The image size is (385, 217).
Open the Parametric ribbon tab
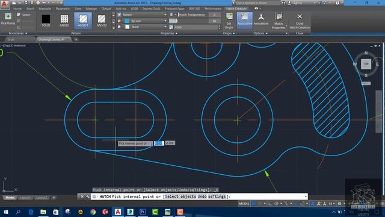coord(63,8)
